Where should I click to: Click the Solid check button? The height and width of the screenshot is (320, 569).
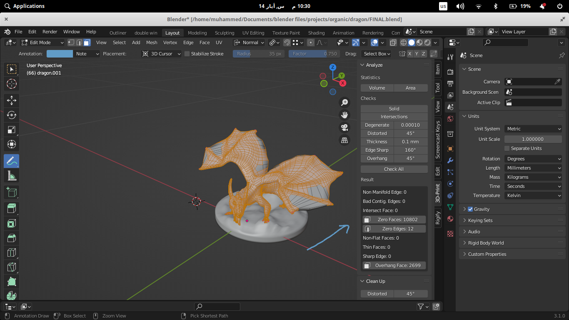click(394, 109)
